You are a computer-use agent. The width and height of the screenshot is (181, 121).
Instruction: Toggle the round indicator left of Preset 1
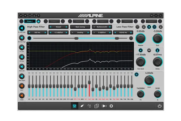[21, 21]
